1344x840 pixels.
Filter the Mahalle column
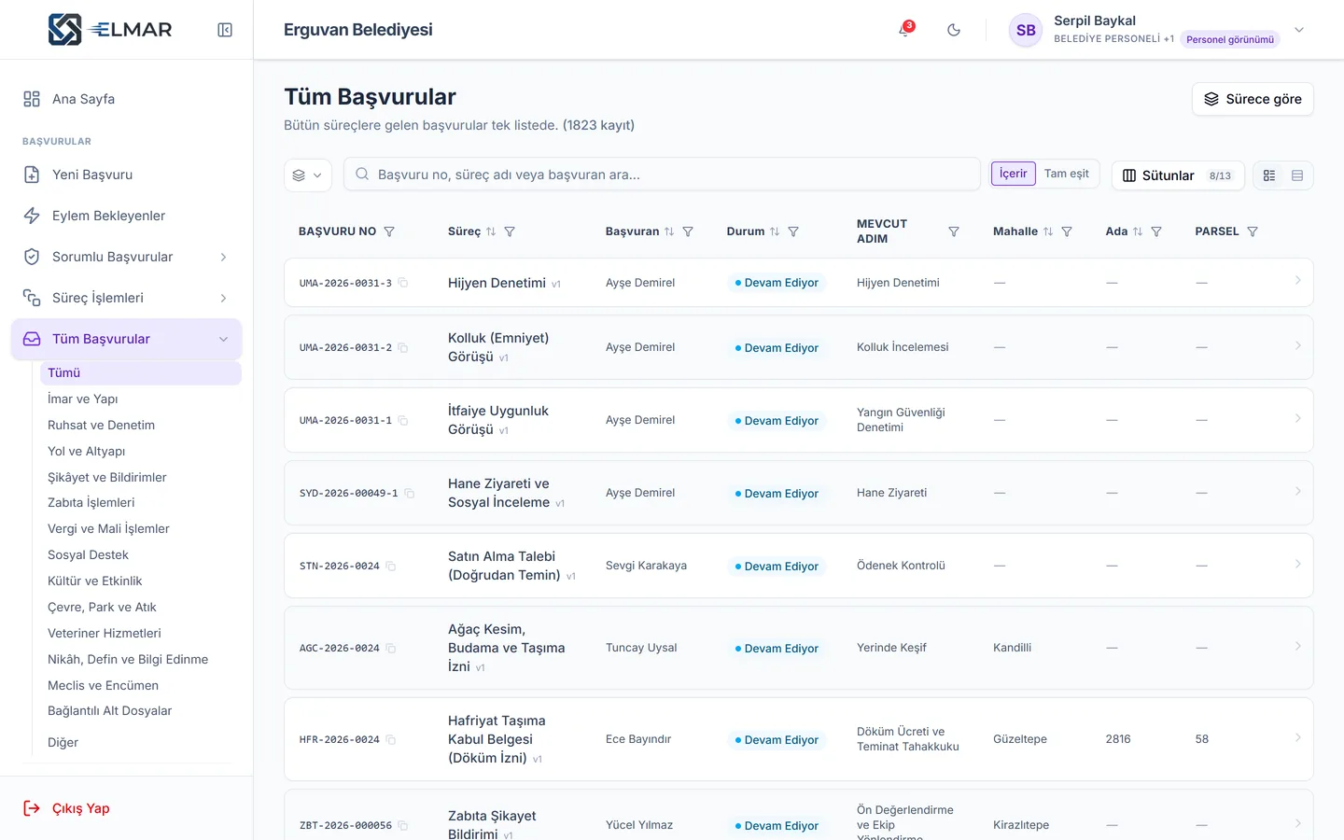point(1067,231)
